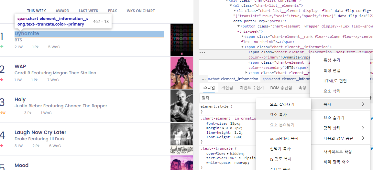Open the DOM 중단점 tab
The height and width of the screenshot is (170, 373).
click(281, 88)
